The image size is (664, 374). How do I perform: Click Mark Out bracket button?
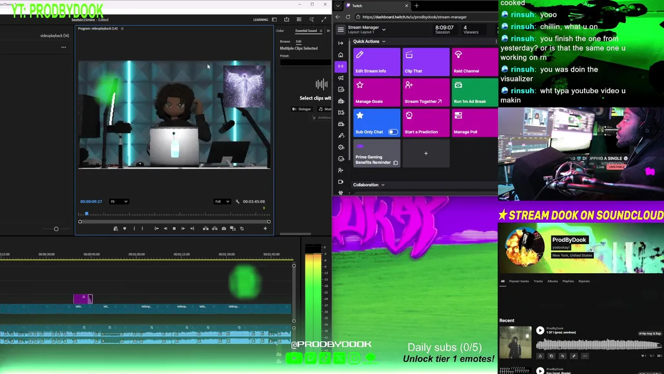pyautogui.click(x=142, y=229)
